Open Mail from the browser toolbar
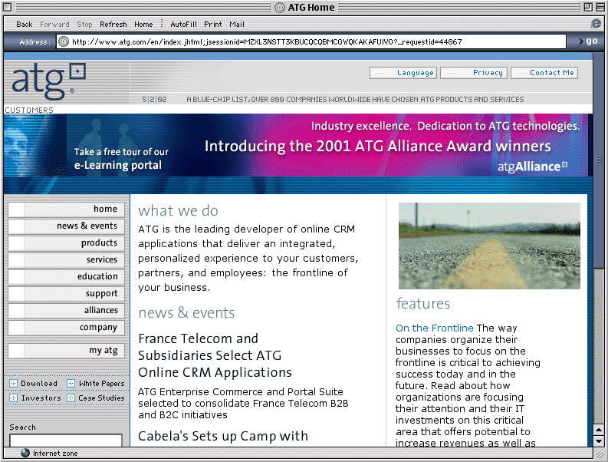The image size is (608, 462). 237,25
